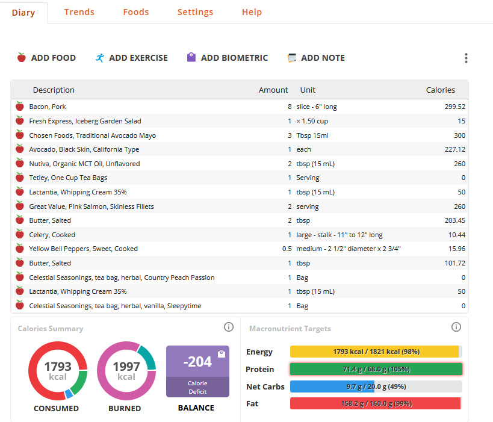This screenshot has width=493, height=422.
Task: Click apple icon next to Avocado, Black Skin
Action: pyautogui.click(x=20, y=149)
